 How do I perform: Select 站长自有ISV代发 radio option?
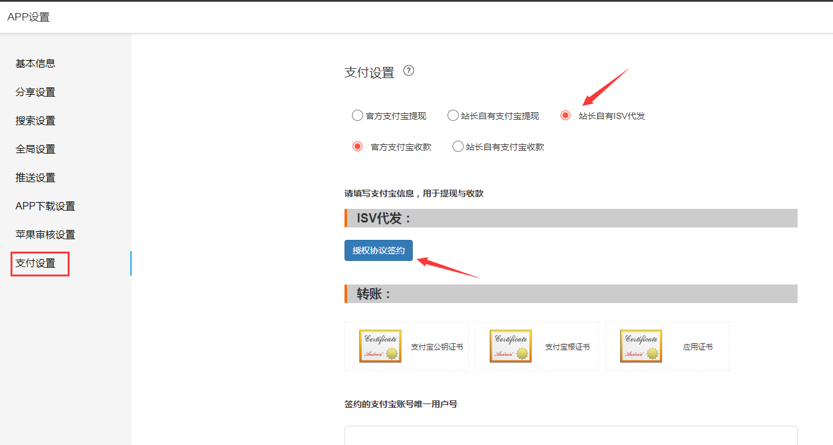point(565,115)
